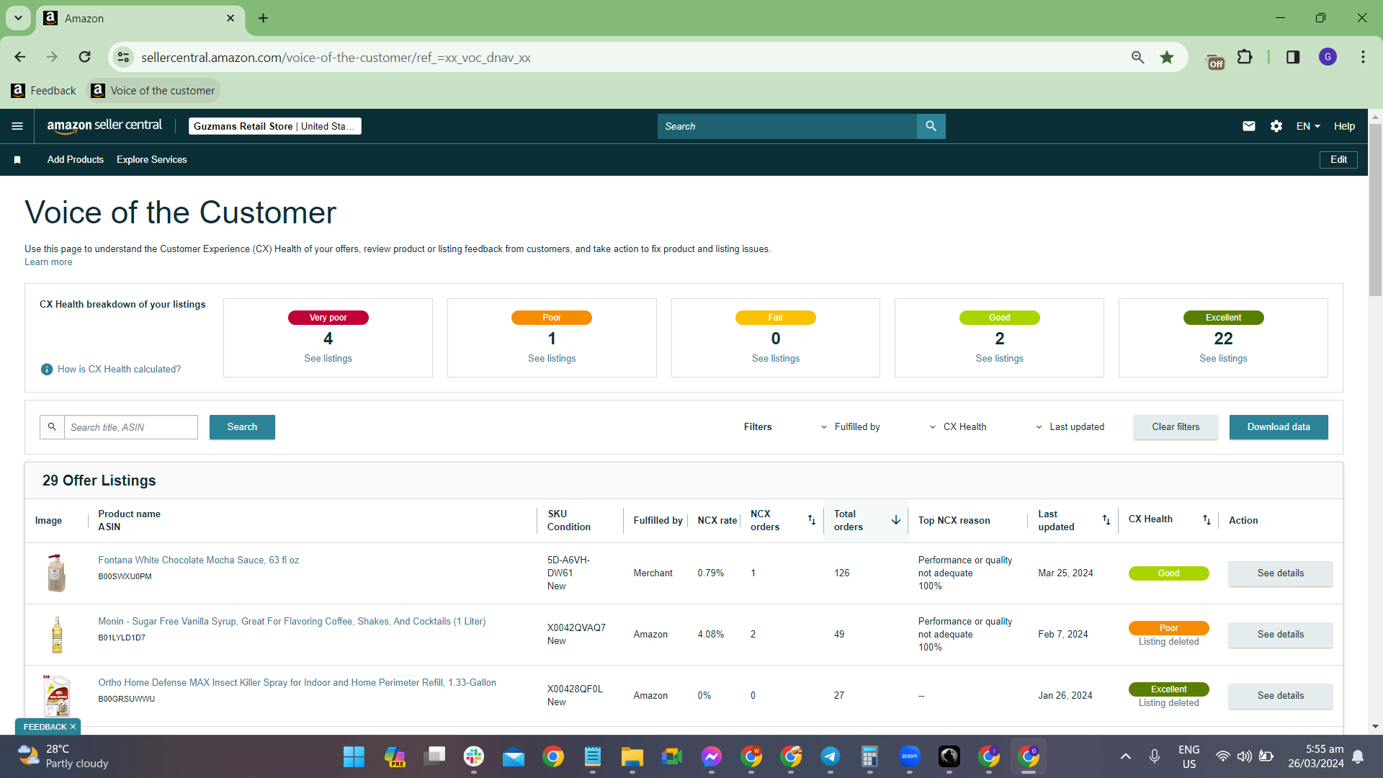1383x778 pixels.
Task: See details for Monin Sugar Free Vanilla Syrup
Action: tap(1281, 635)
